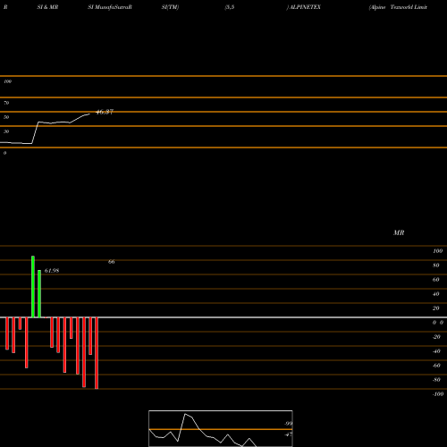Viewport: 447px width, 447px height.
Task: Click the RSI value label 46.37
Action: coord(105,112)
